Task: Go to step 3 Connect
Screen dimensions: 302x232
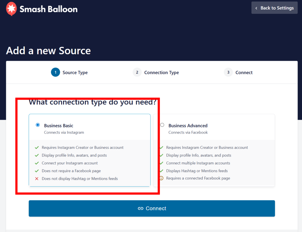Action: pos(244,73)
